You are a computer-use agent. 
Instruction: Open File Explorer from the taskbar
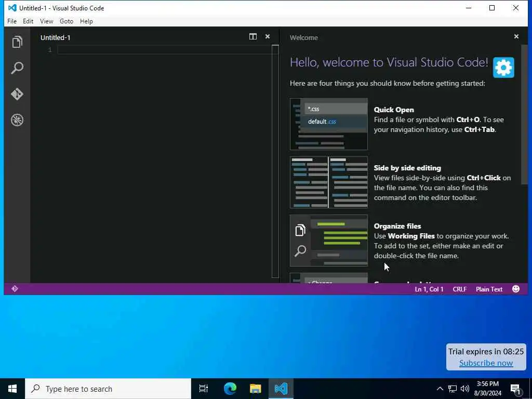(x=256, y=389)
